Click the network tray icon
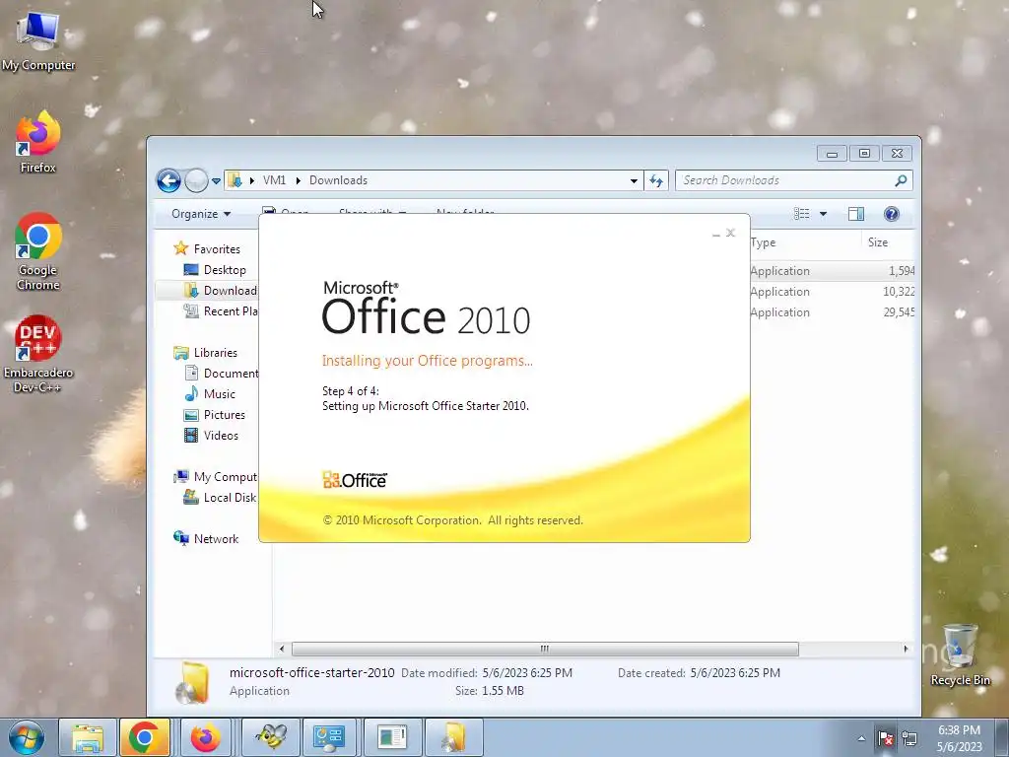 (x=909, y=738)
